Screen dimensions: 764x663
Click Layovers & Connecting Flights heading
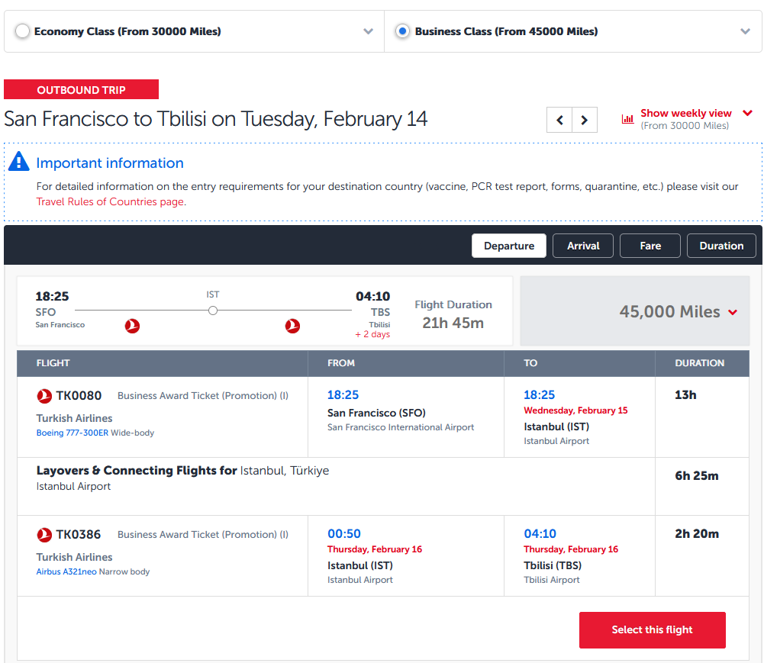[x=137, y=471]
